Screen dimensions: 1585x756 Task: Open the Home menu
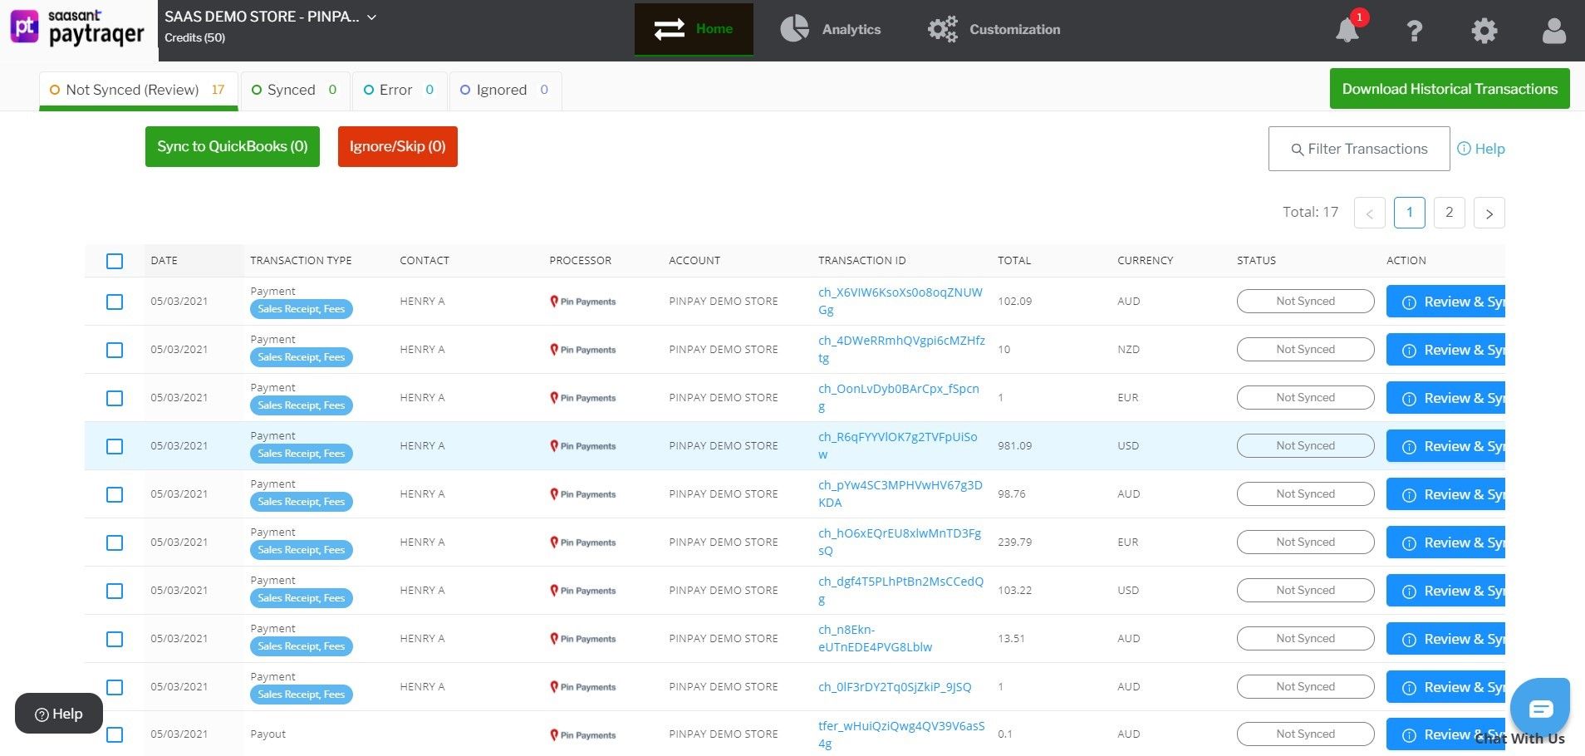(x=694, y=29)
